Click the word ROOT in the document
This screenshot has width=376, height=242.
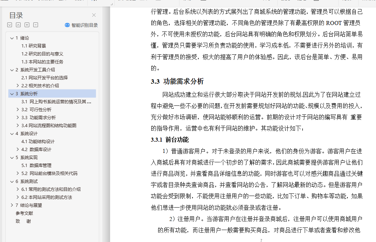(x=334, y=23)
